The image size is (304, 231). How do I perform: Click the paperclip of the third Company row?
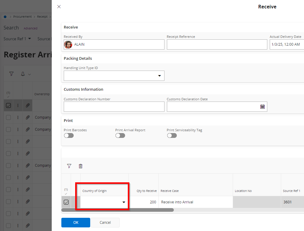click(28, 165)
